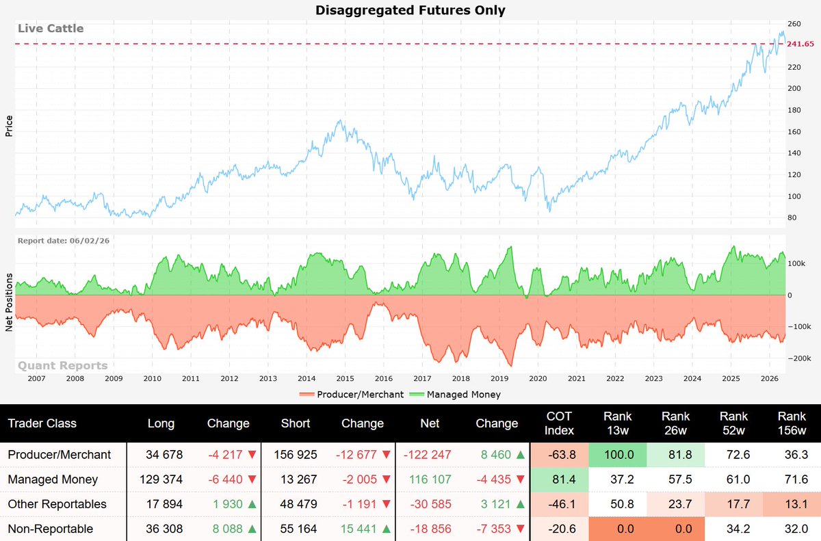Select the Short column header
This screenshot has width=821, height=541.
pos(296,423)
